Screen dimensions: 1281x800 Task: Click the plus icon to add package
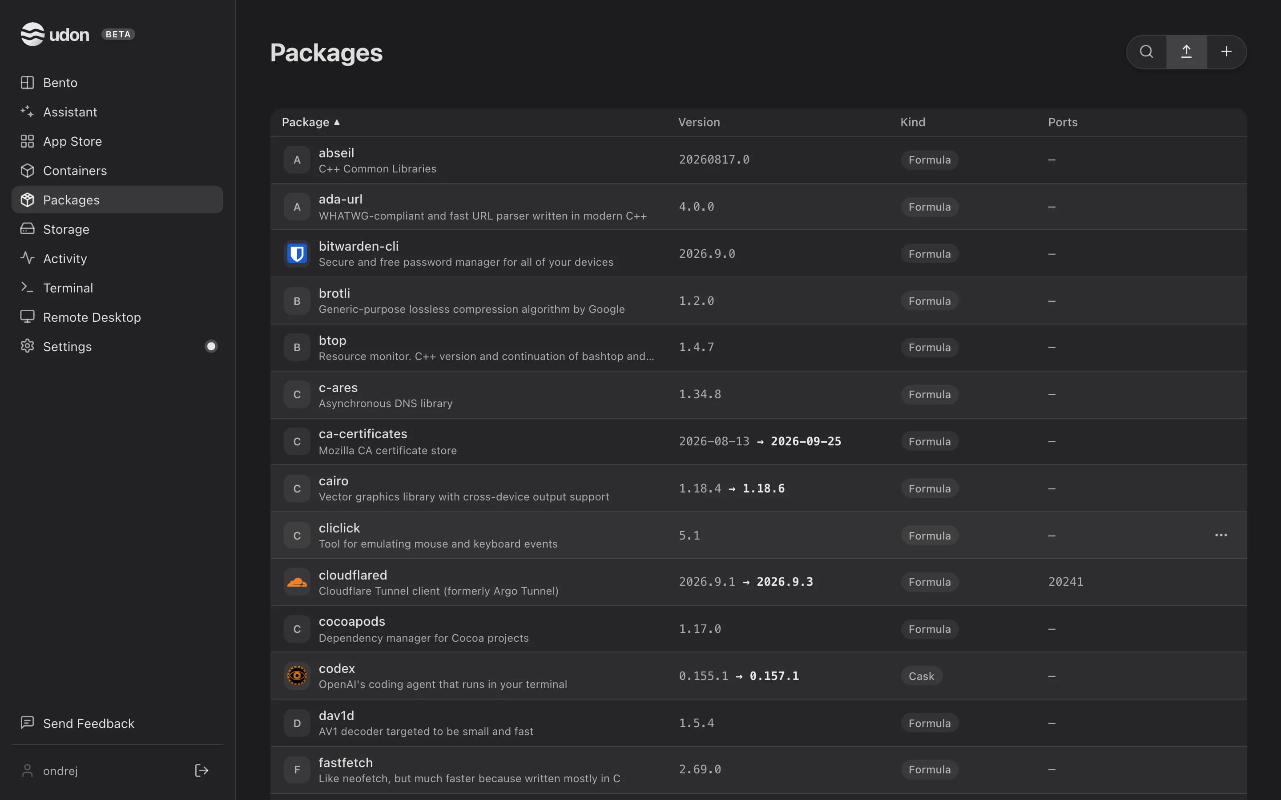(1226, 52)
